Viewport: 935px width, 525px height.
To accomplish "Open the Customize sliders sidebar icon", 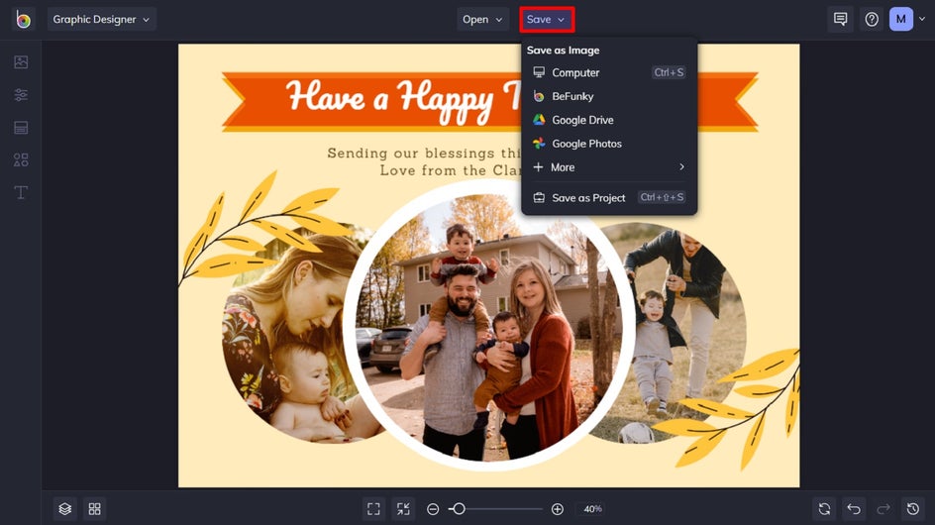I will (21, 95).
